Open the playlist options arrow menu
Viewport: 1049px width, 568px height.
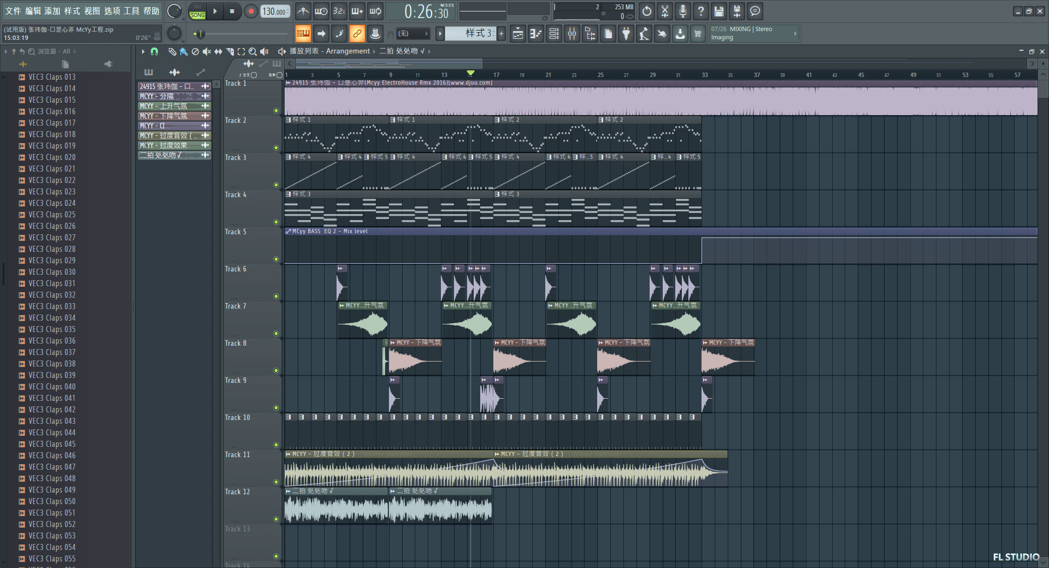143,51
